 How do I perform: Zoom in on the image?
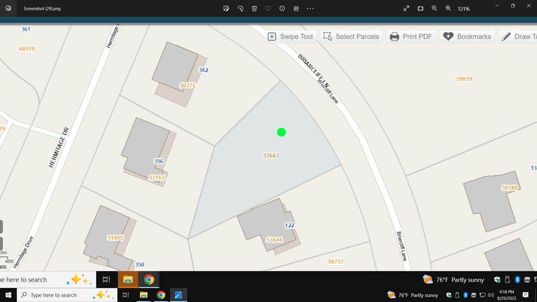click(448, 8)
